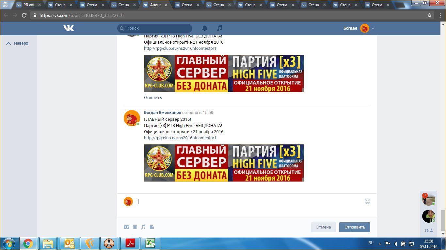This screenshot has width=446, height=250.
Task: Click the page's vertical scrollbar thumb
Action: tap(443, 220)
